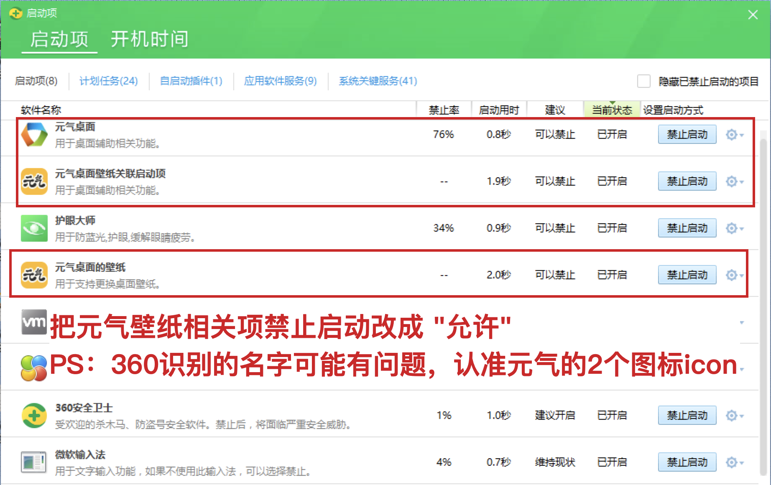Expand dropdown arrow next to 护眼大师 gear
The image size is (771, 485).
742,229
